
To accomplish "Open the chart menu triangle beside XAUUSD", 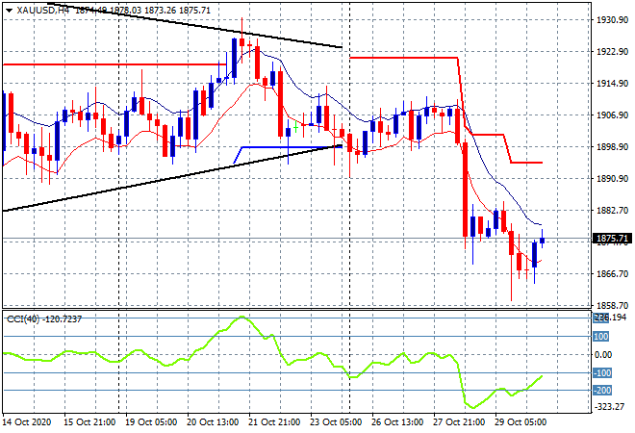I will click(10, 11).
